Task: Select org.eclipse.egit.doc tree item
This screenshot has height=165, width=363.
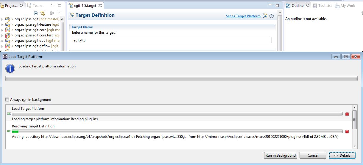Action: (x=35, y=41)
